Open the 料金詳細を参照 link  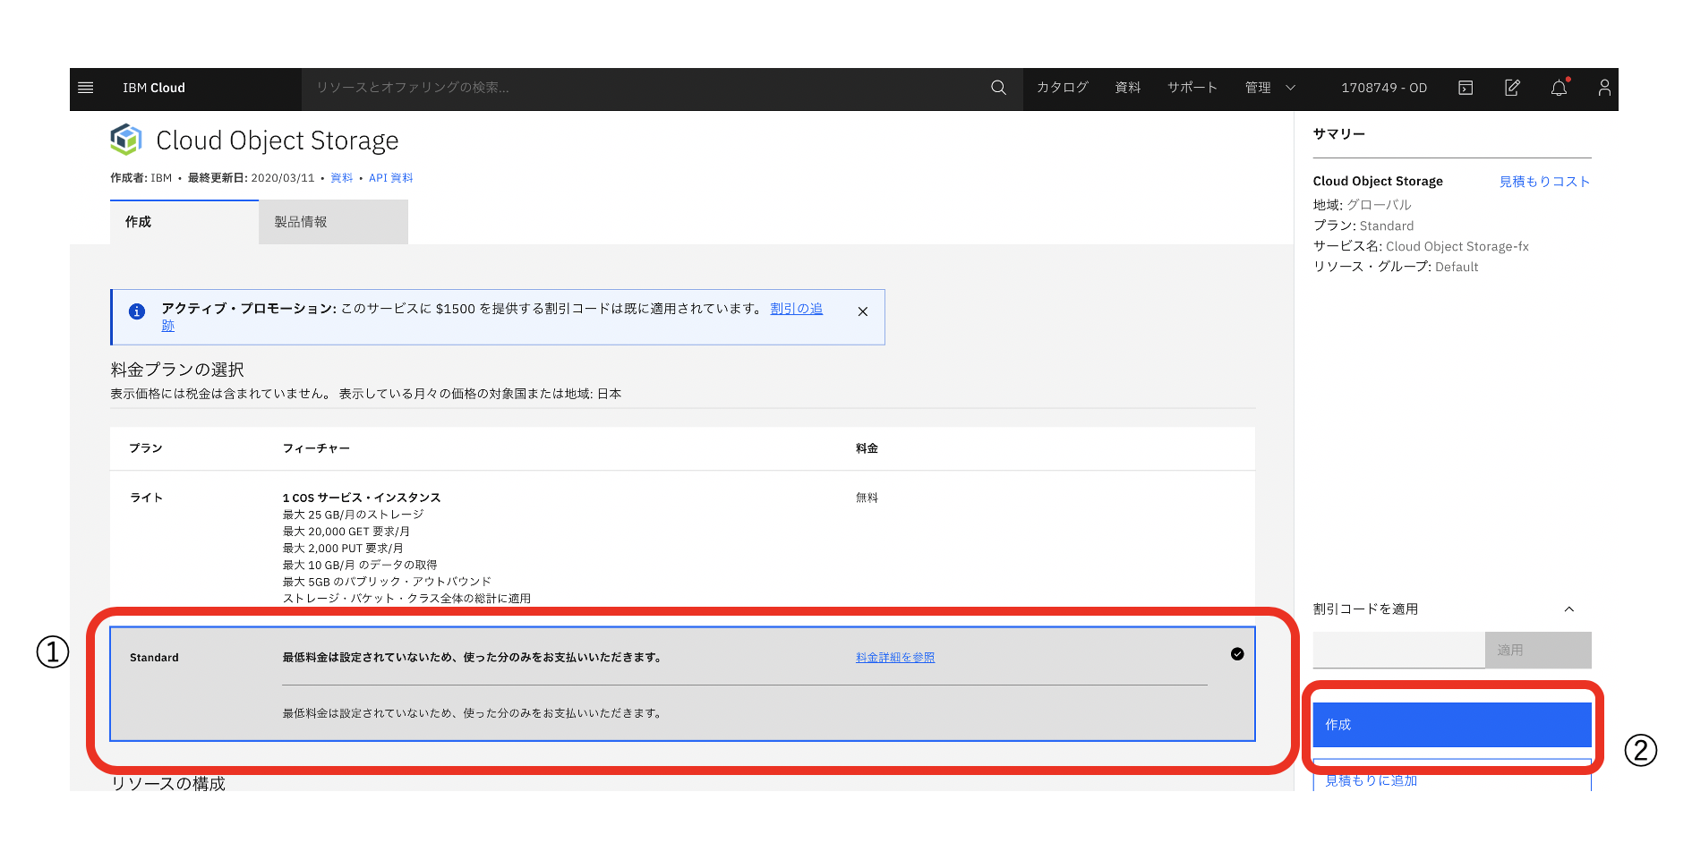point(895,658)
